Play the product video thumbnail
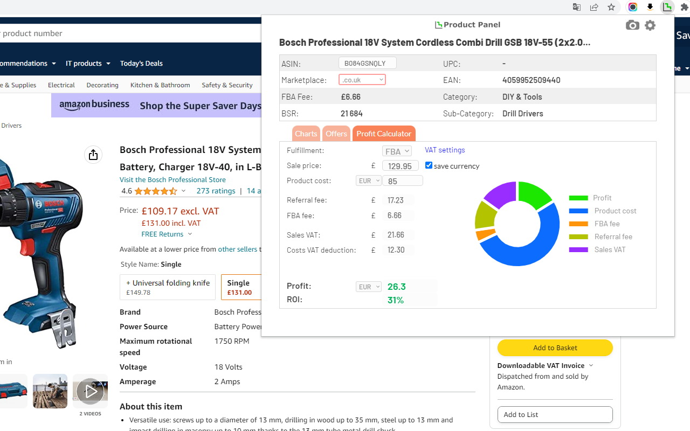 [x=90, y=391]
